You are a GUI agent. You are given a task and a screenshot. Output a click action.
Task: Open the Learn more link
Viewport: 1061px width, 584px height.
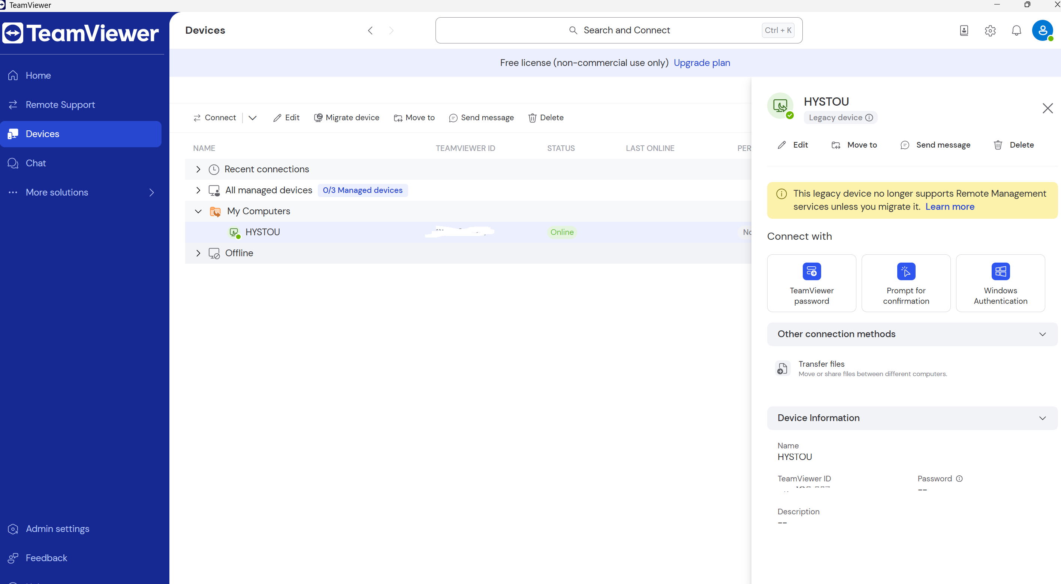click(x=950, y=207)
